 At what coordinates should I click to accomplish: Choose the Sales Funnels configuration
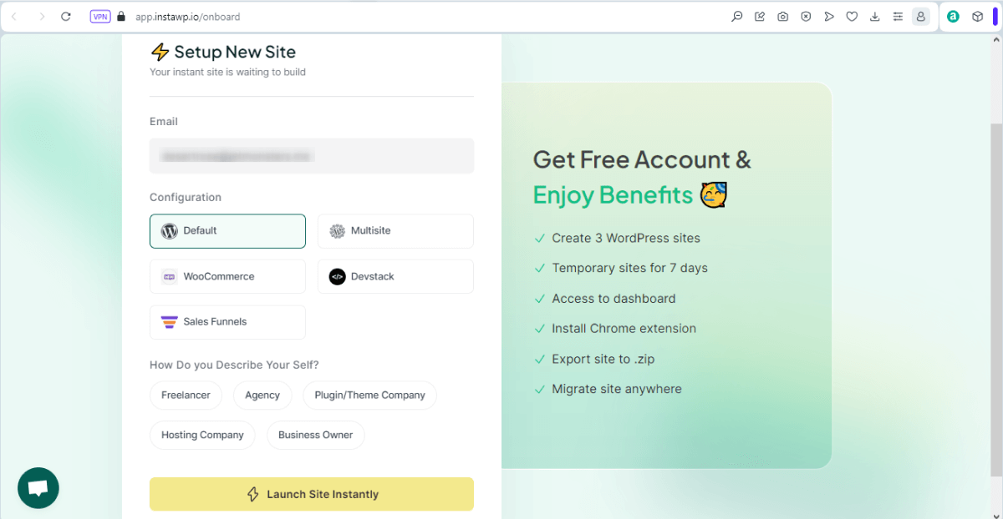coord(227,322)
